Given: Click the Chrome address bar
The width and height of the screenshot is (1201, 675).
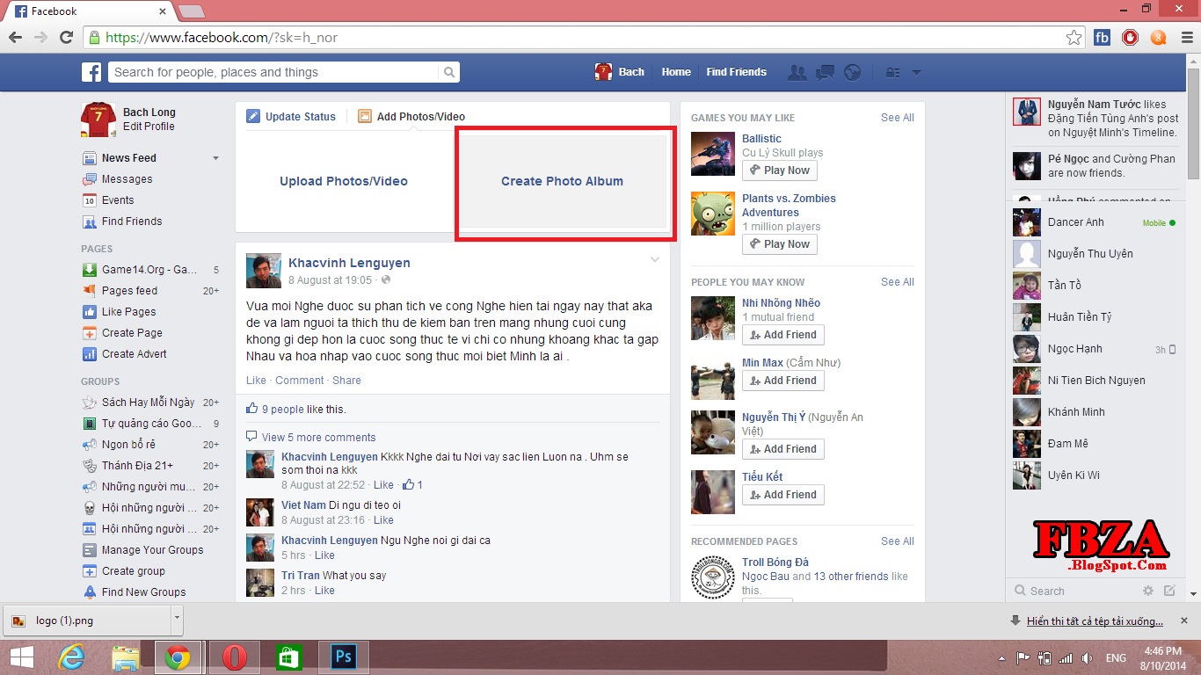Looking at the screenshot, I should tap(574, 38).
